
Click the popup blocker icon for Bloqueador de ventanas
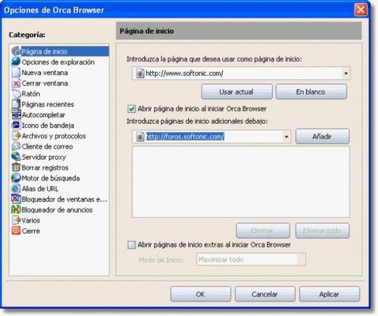click(x=16, y=199)
